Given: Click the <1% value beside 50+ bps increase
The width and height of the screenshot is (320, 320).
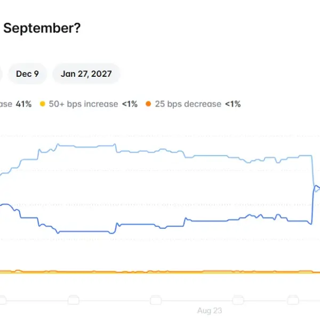Looking at the screenshot, I should click(130, 104).
